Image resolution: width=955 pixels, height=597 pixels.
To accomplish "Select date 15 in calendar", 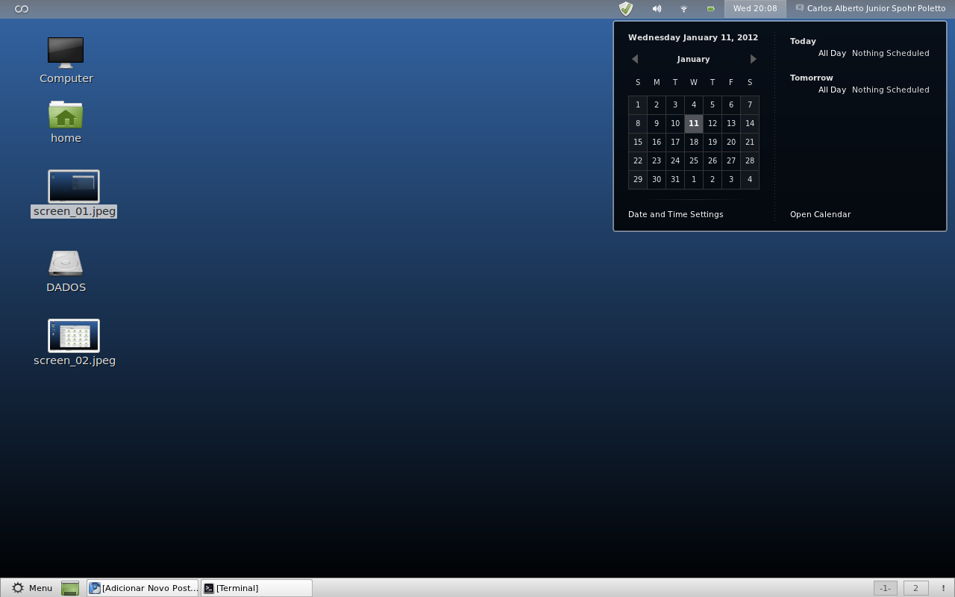I will pos(638,142).
